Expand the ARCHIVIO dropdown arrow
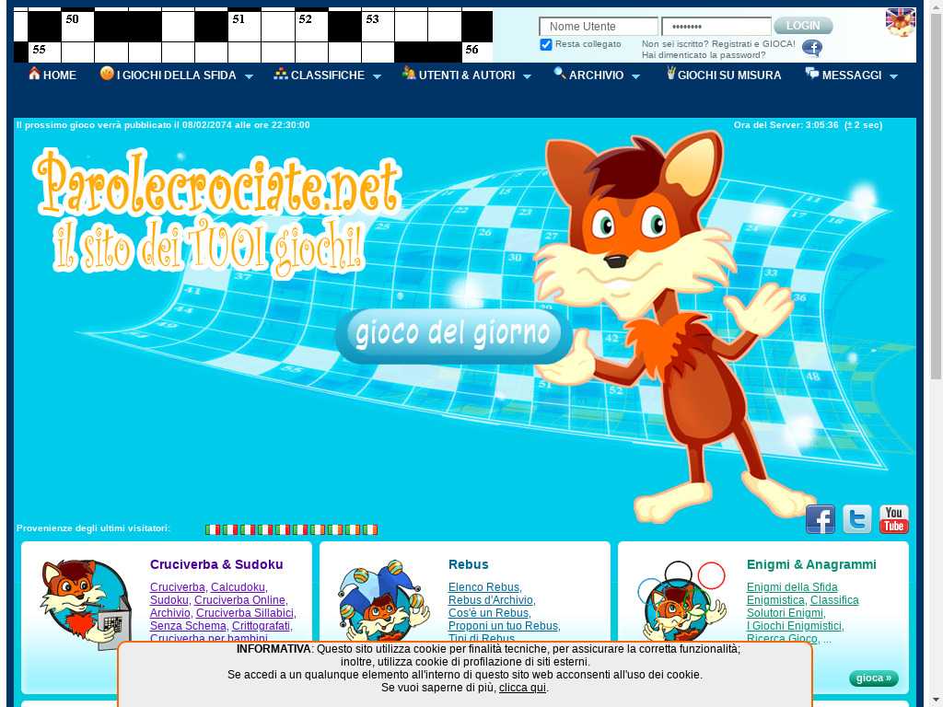The width and height of the screenshot is (943, 707). (x=635, y=76)
